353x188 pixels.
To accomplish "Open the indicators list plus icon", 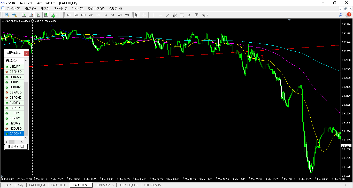I will coord(53,15).
